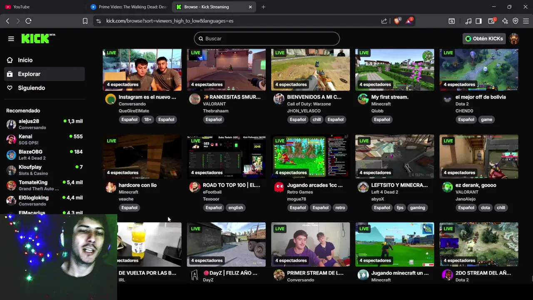The image size is (533, 300).
Task: Click the Brave rewards triangle icon
Action: coord(409,21)
